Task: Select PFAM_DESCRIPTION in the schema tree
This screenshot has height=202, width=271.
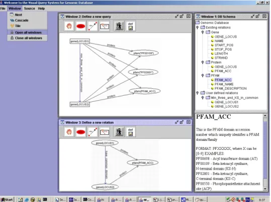Action: [230, 88]
